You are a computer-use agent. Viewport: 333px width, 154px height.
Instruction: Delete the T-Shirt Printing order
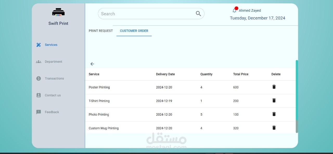point(274,100)
